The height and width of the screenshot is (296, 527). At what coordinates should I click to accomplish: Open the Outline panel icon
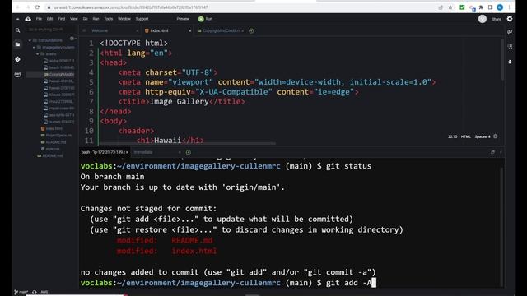click(x=510, y=47)
